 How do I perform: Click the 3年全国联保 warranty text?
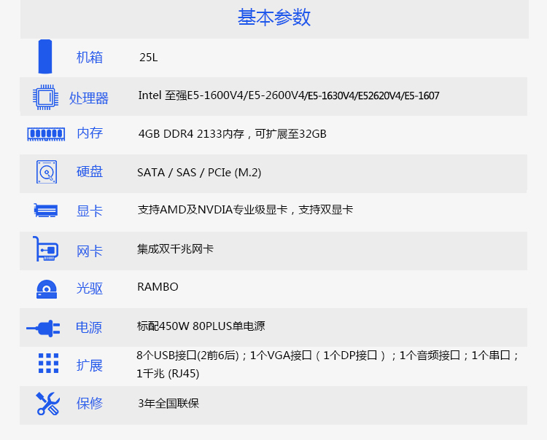point(168,403)
